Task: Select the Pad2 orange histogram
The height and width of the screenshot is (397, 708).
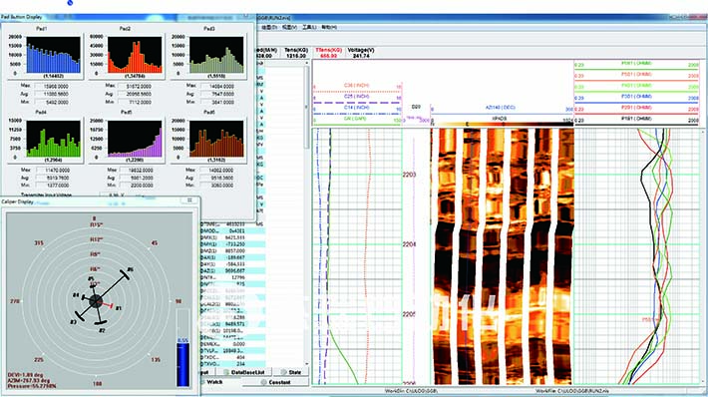Action: (x=135, y=55)
